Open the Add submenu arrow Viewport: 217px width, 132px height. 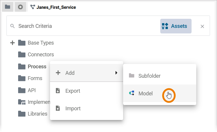pyautogui.click(x=116, y=73)
